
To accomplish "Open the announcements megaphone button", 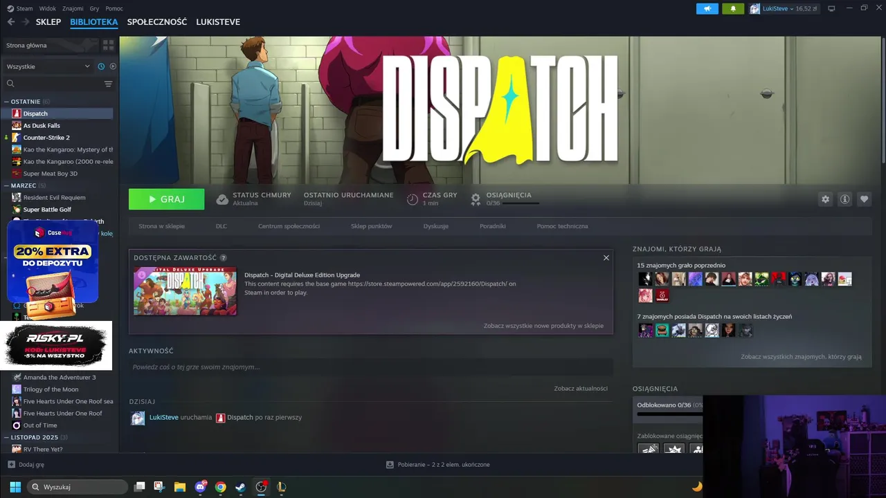I will pyautogui.click(x=707, y=8).
